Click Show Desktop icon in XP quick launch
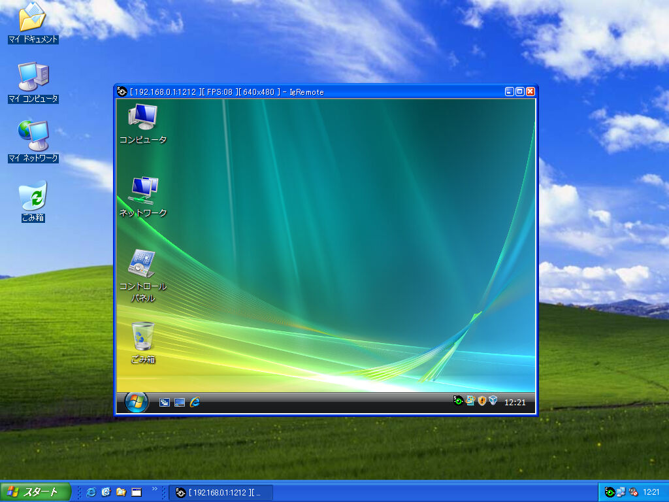This screenshot has height=502, width=669. [137, 492]
